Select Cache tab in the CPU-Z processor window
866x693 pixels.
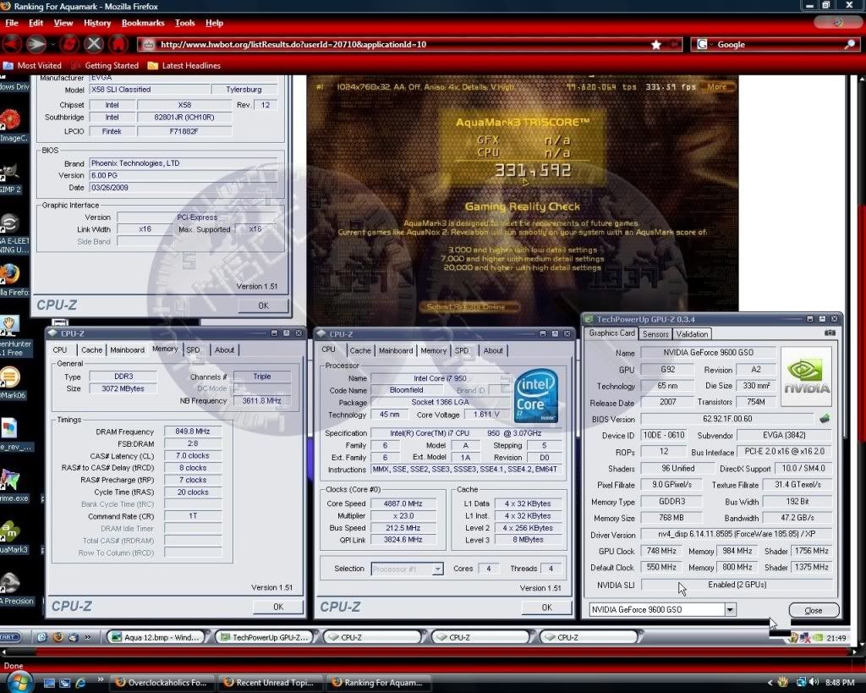[360, 350]
